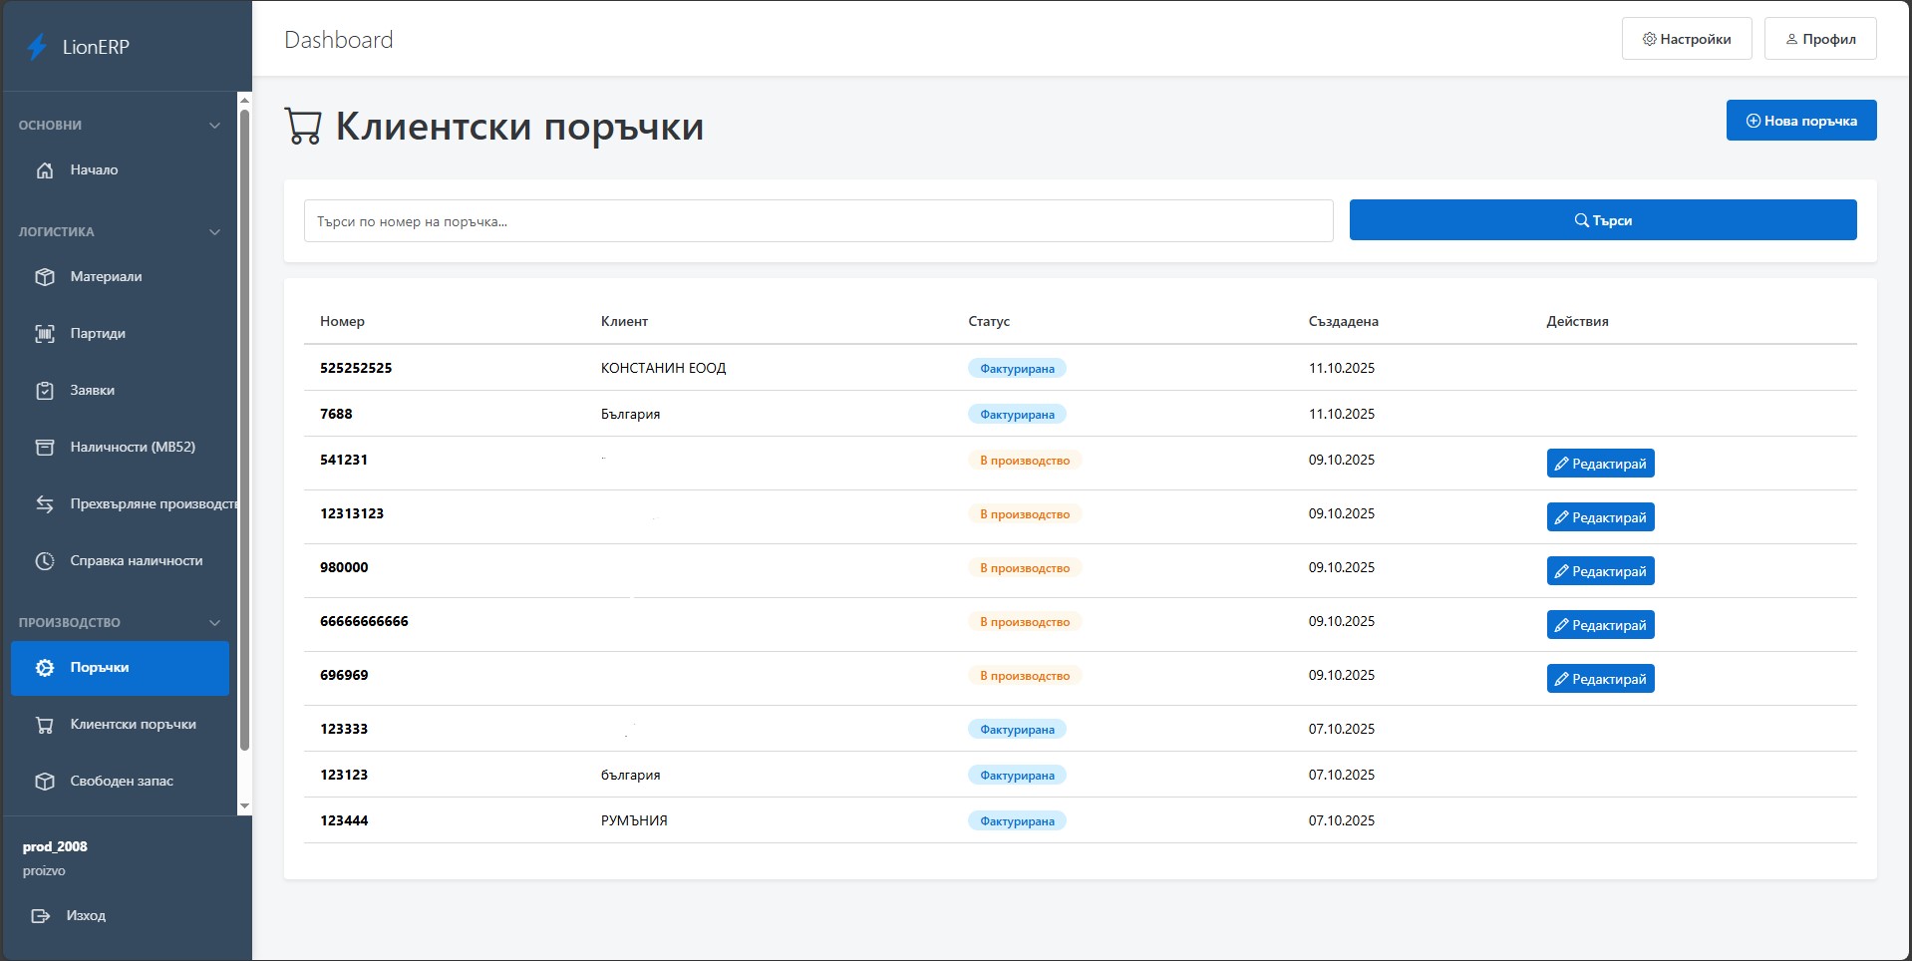Click the order number search field
Image resolution: width=1912 pixels, height=961 pixels.
tap(817, 220)
